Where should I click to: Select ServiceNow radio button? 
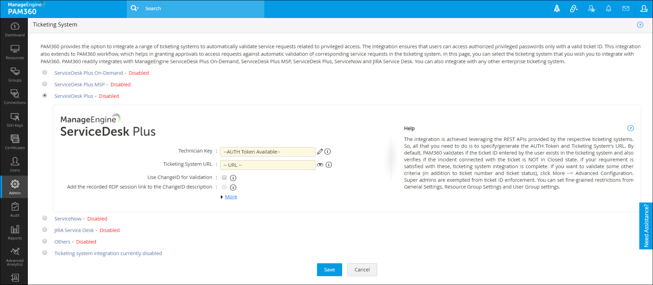(45, 218)
